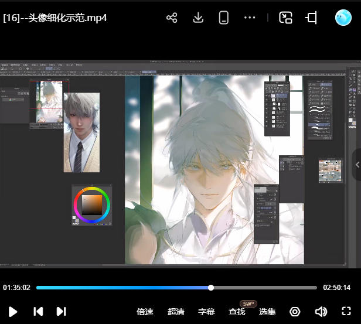Skip to the previous video

38,312
